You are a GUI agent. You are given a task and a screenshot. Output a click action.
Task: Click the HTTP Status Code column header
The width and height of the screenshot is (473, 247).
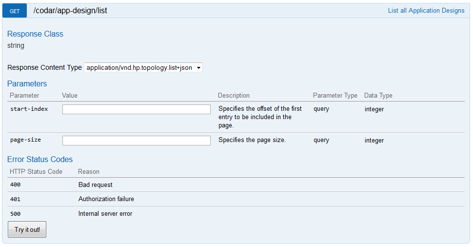(36, 171)
